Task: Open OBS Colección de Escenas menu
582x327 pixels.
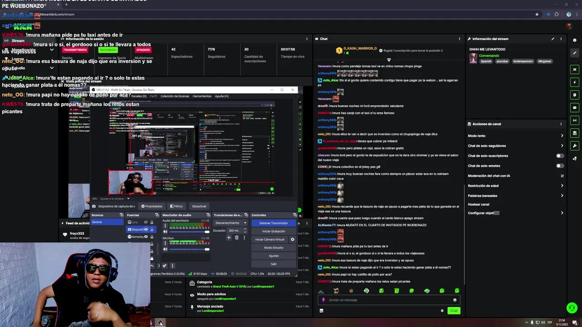Action: click(x=175, y=96)
